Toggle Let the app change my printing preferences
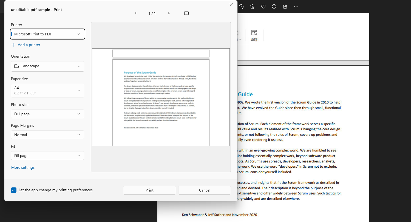411x222 pixels. [x=14, y=190]
